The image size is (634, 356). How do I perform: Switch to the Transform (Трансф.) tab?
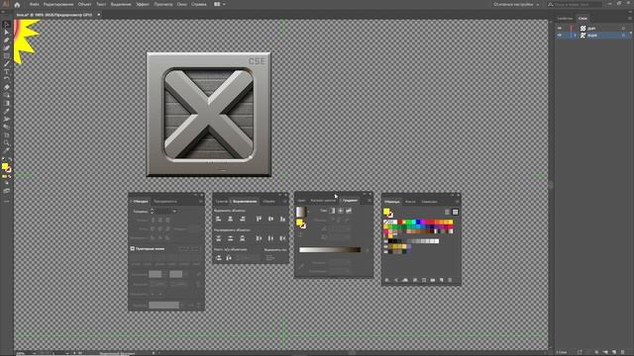[221, 201]
